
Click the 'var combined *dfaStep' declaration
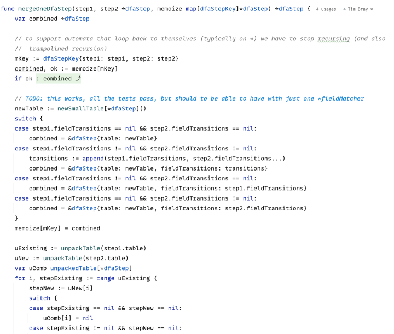[x=52, y=19]
